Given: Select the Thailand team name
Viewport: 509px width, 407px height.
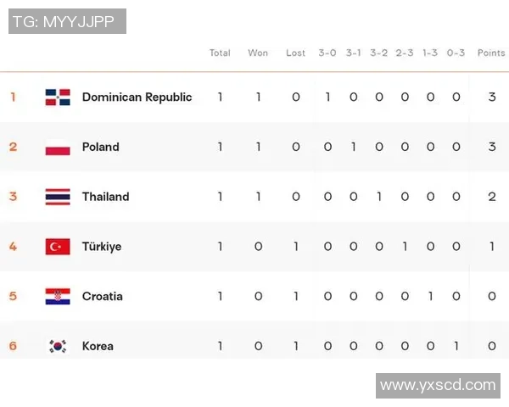Looking at the screenshot, I should pyautogui.click(x=105, y=197).
